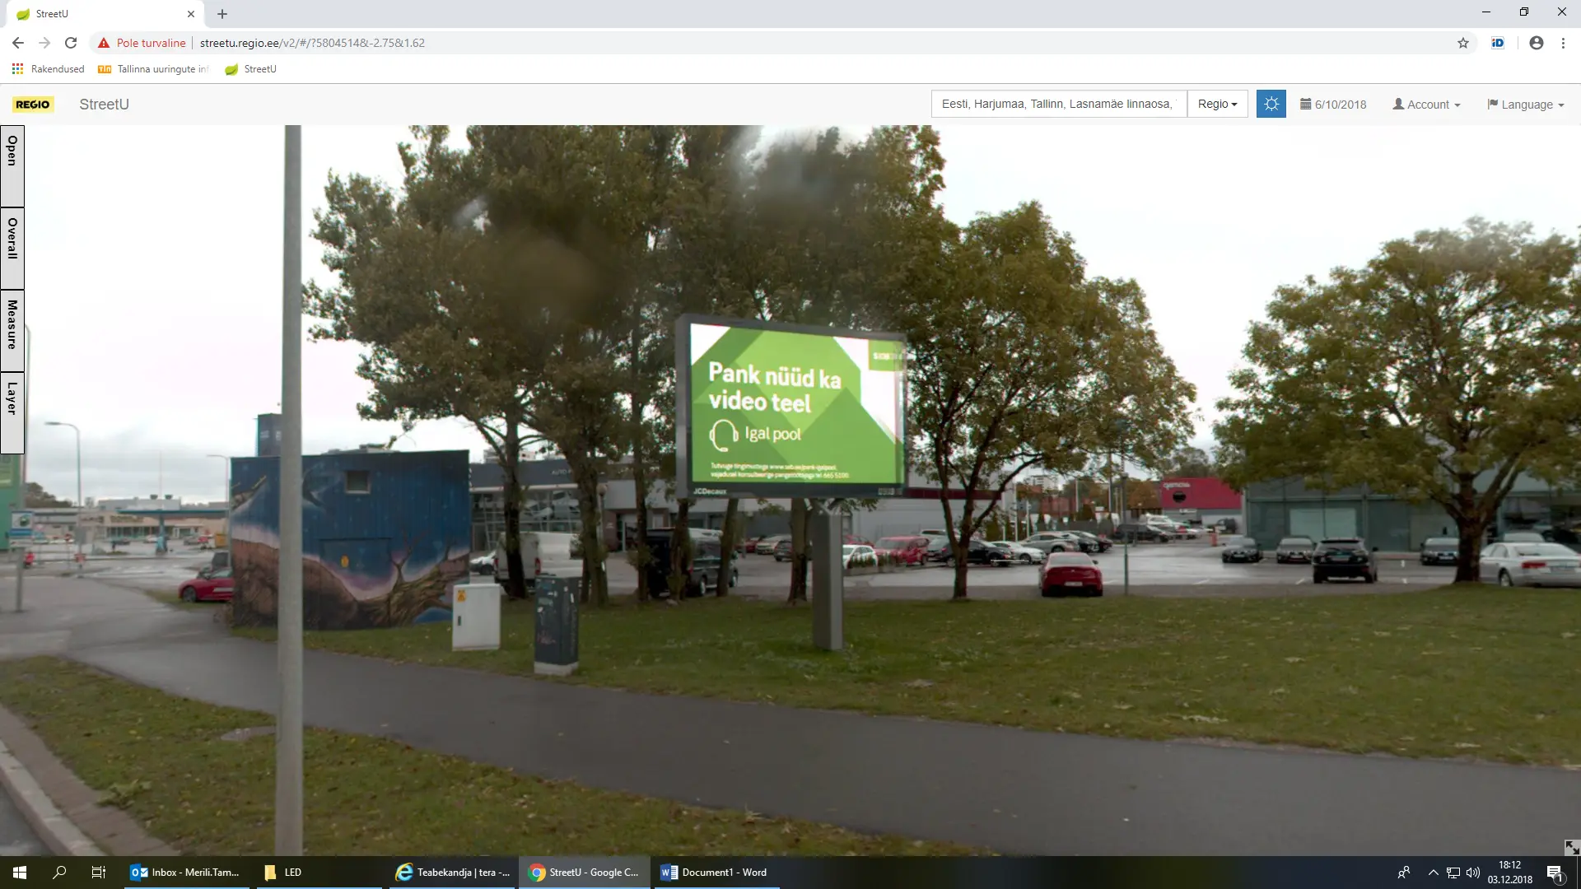
Task: Bookmark page with star icon
Action: point(1462,43)
